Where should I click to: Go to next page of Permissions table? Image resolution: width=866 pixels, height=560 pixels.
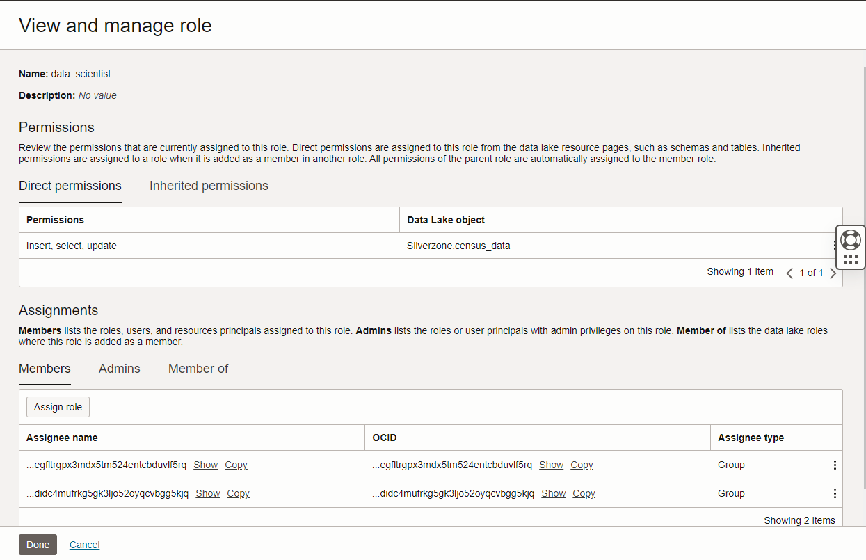coord(833,273)
